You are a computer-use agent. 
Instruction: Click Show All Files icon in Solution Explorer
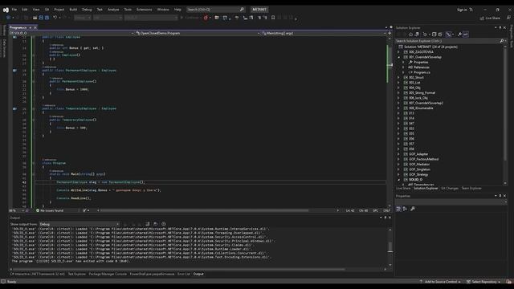tap(440, 34)
